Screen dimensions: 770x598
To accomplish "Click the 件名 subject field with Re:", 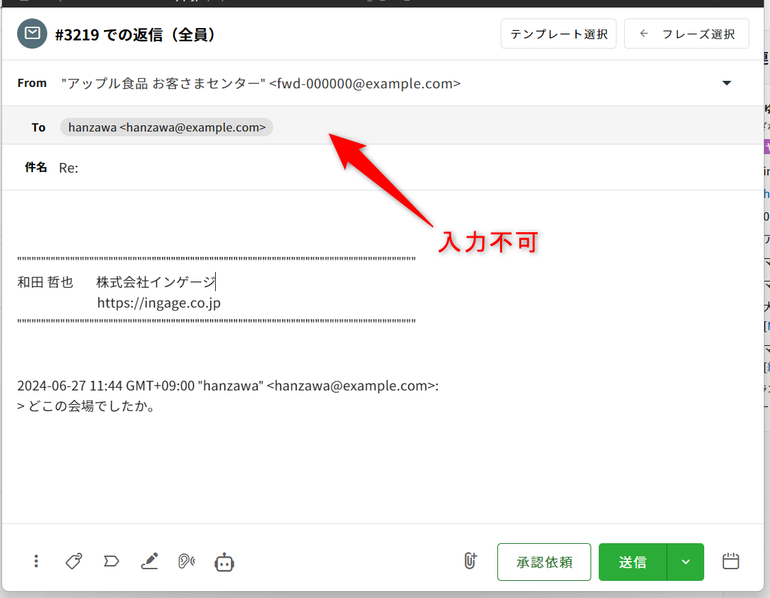I will point(274,168).
